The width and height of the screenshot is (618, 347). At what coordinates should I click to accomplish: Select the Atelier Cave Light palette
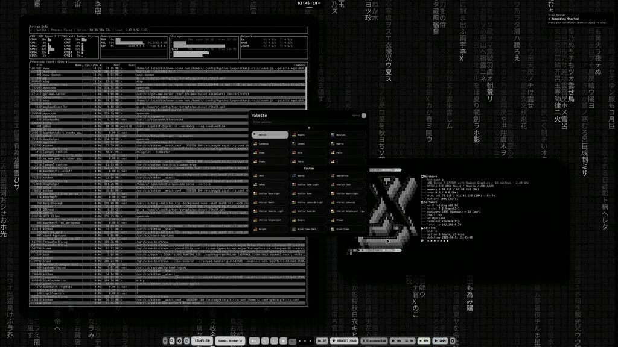point(308,184)
